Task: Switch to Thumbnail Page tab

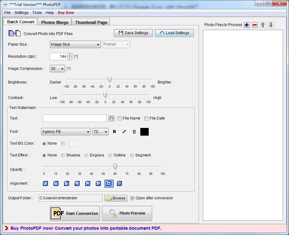Action: [91, 22]
